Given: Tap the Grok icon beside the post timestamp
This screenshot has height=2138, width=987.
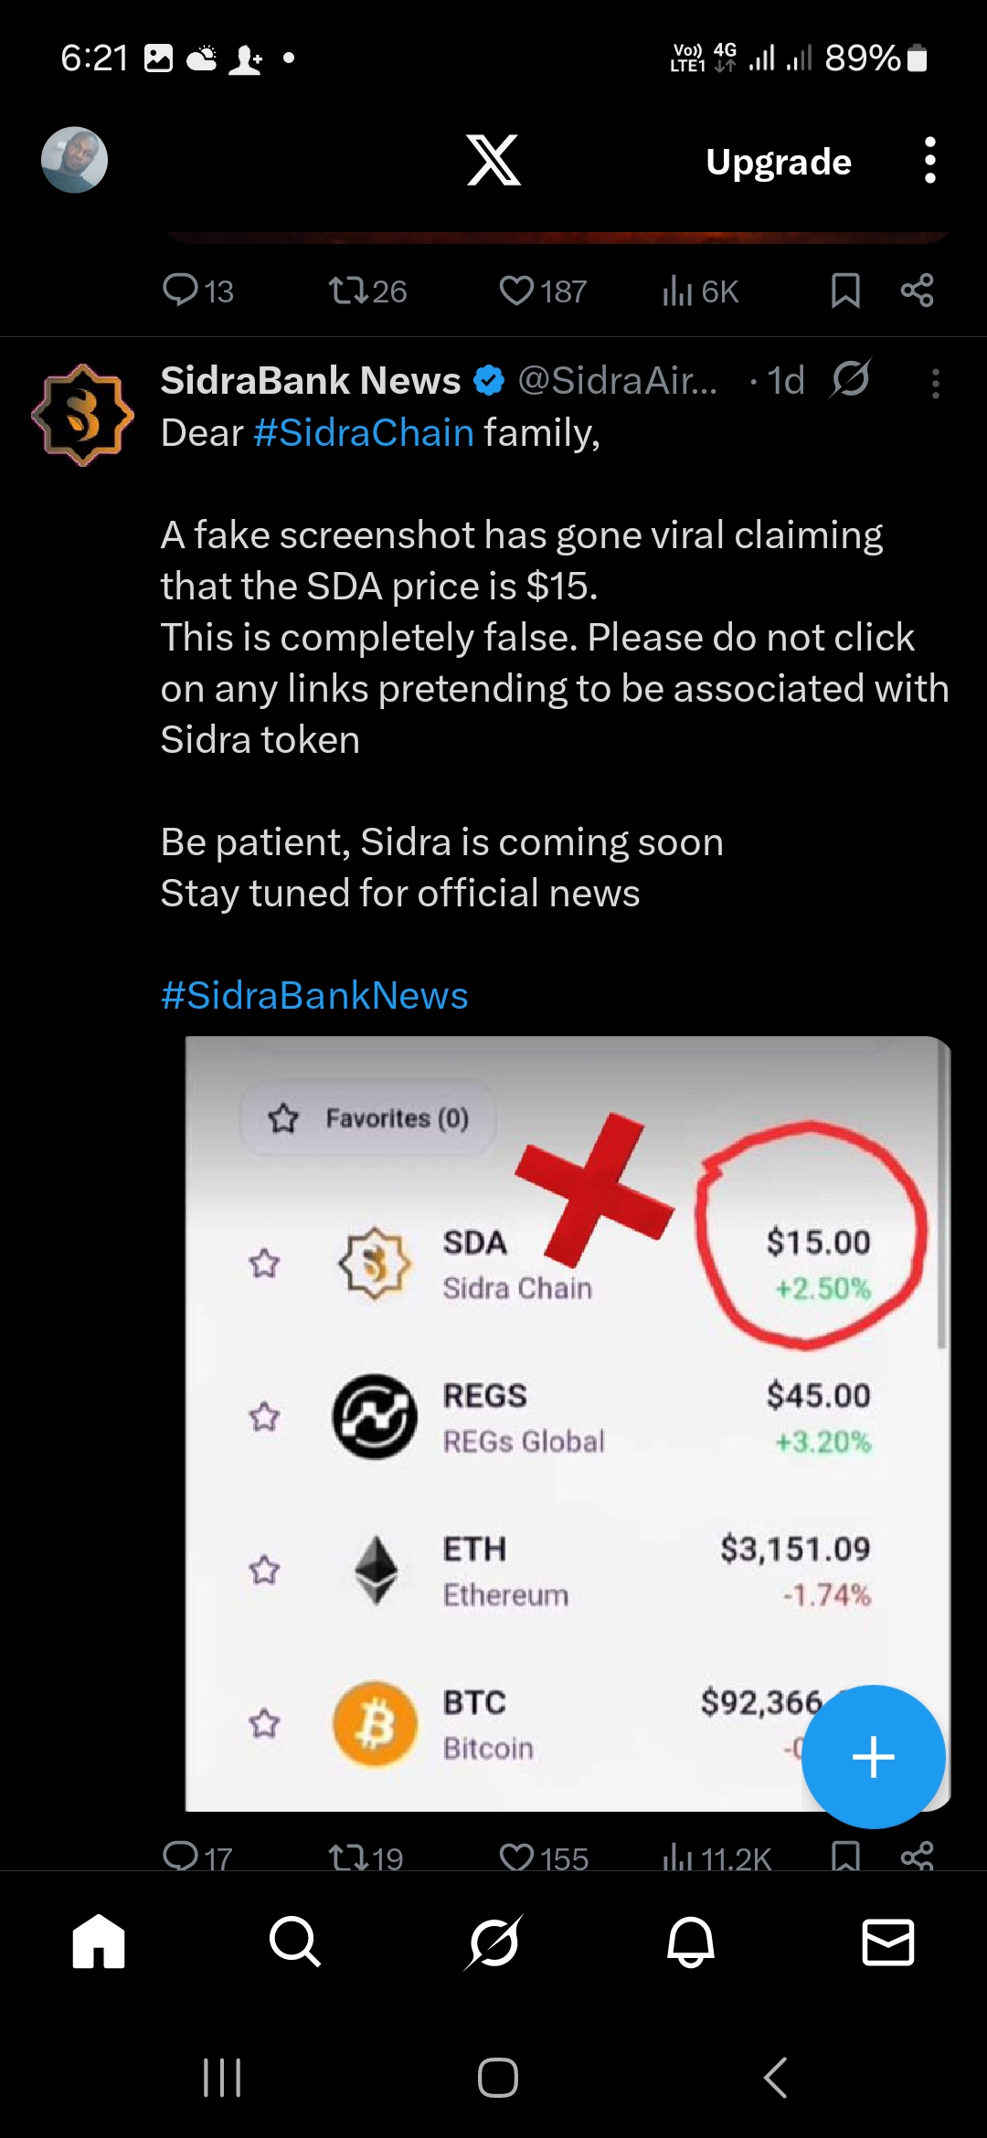Looking at the screenshot, I should point(851,379).
